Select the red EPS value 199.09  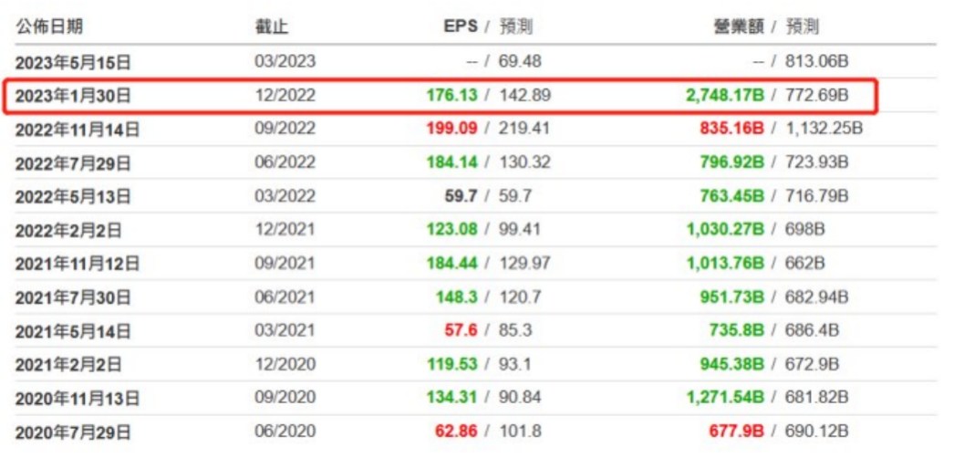[451, 130]
